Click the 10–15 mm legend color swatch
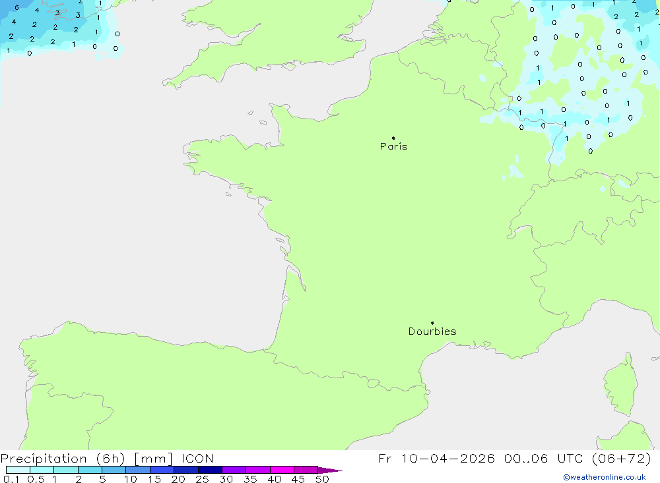 (138, 470)
